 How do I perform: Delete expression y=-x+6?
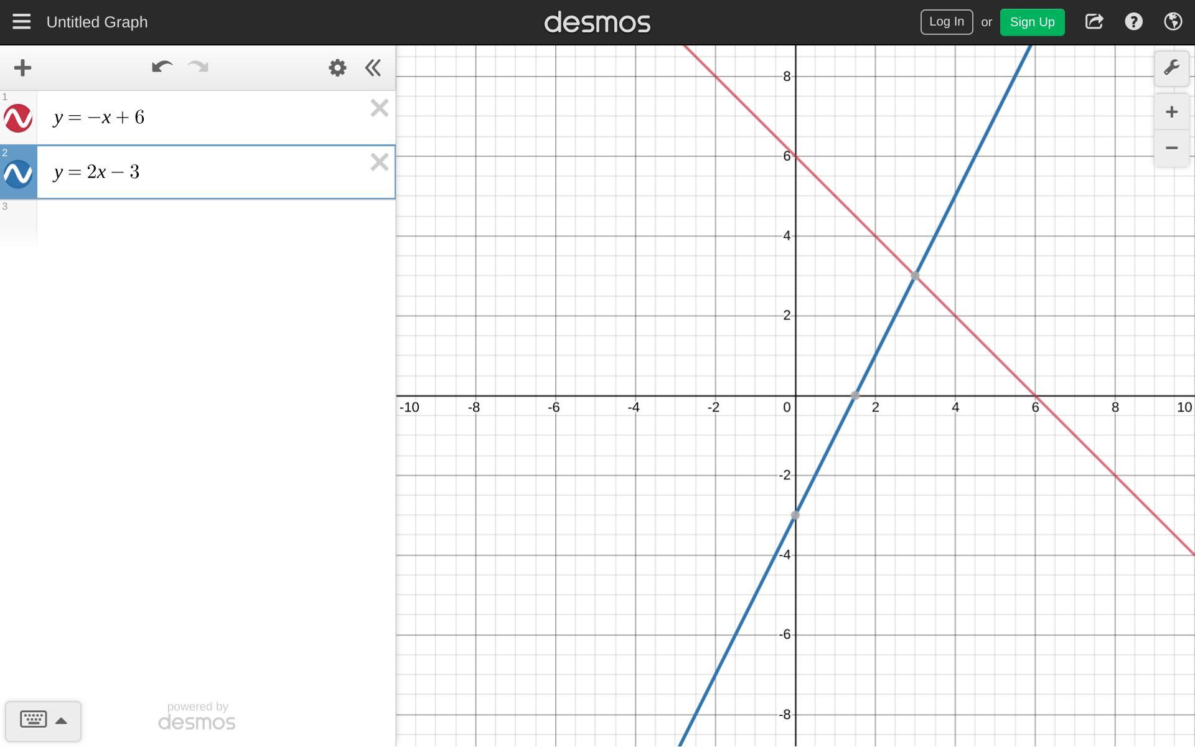pyautogui.click(x=379, y=108)
